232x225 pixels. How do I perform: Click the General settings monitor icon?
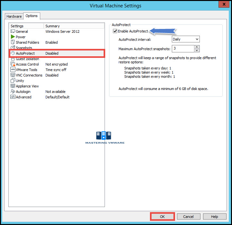coord(13,32)
